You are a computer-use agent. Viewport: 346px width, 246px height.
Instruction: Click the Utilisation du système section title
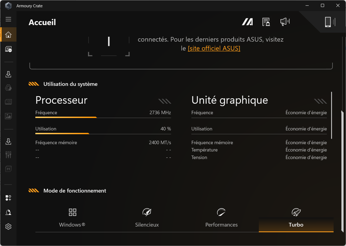pos(70,84)
